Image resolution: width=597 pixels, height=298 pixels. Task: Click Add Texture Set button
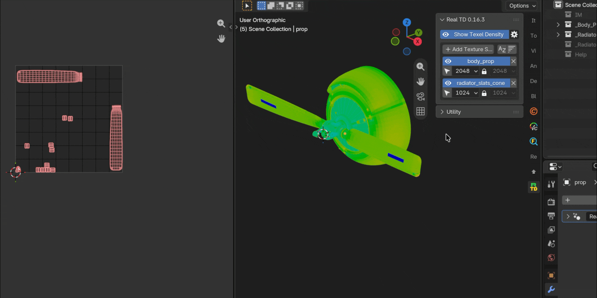(468, 49)
